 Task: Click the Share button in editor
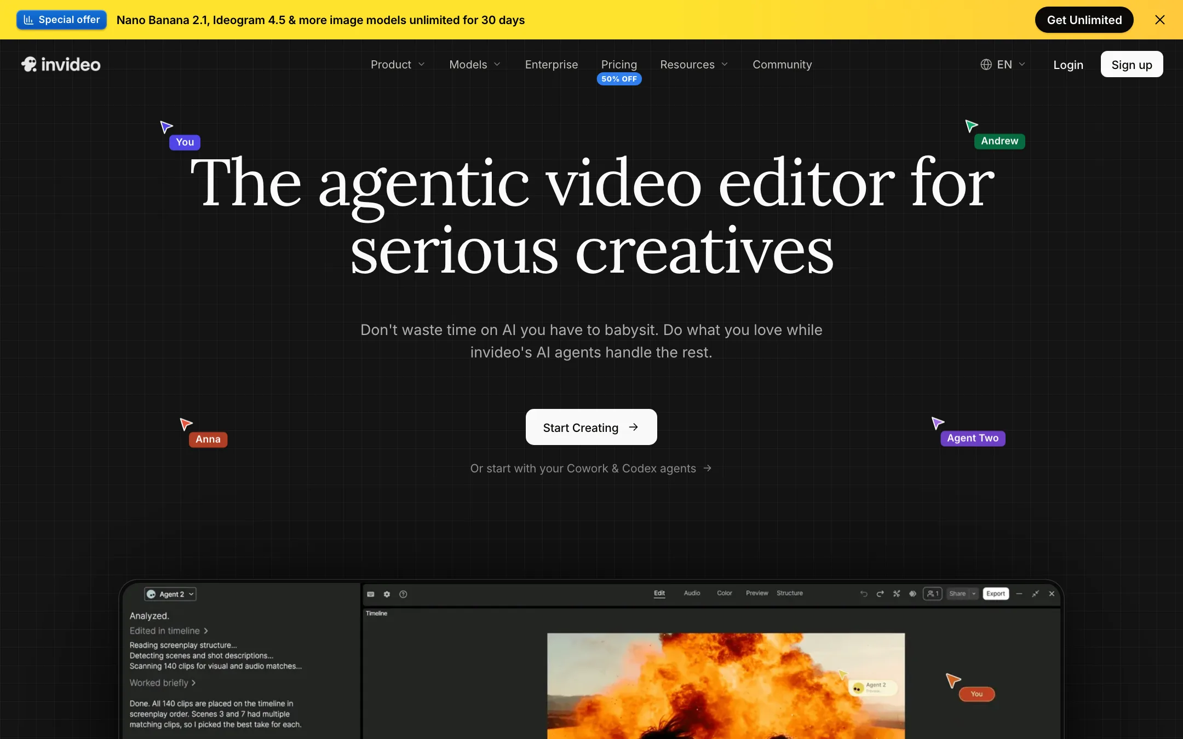[957, 593]
